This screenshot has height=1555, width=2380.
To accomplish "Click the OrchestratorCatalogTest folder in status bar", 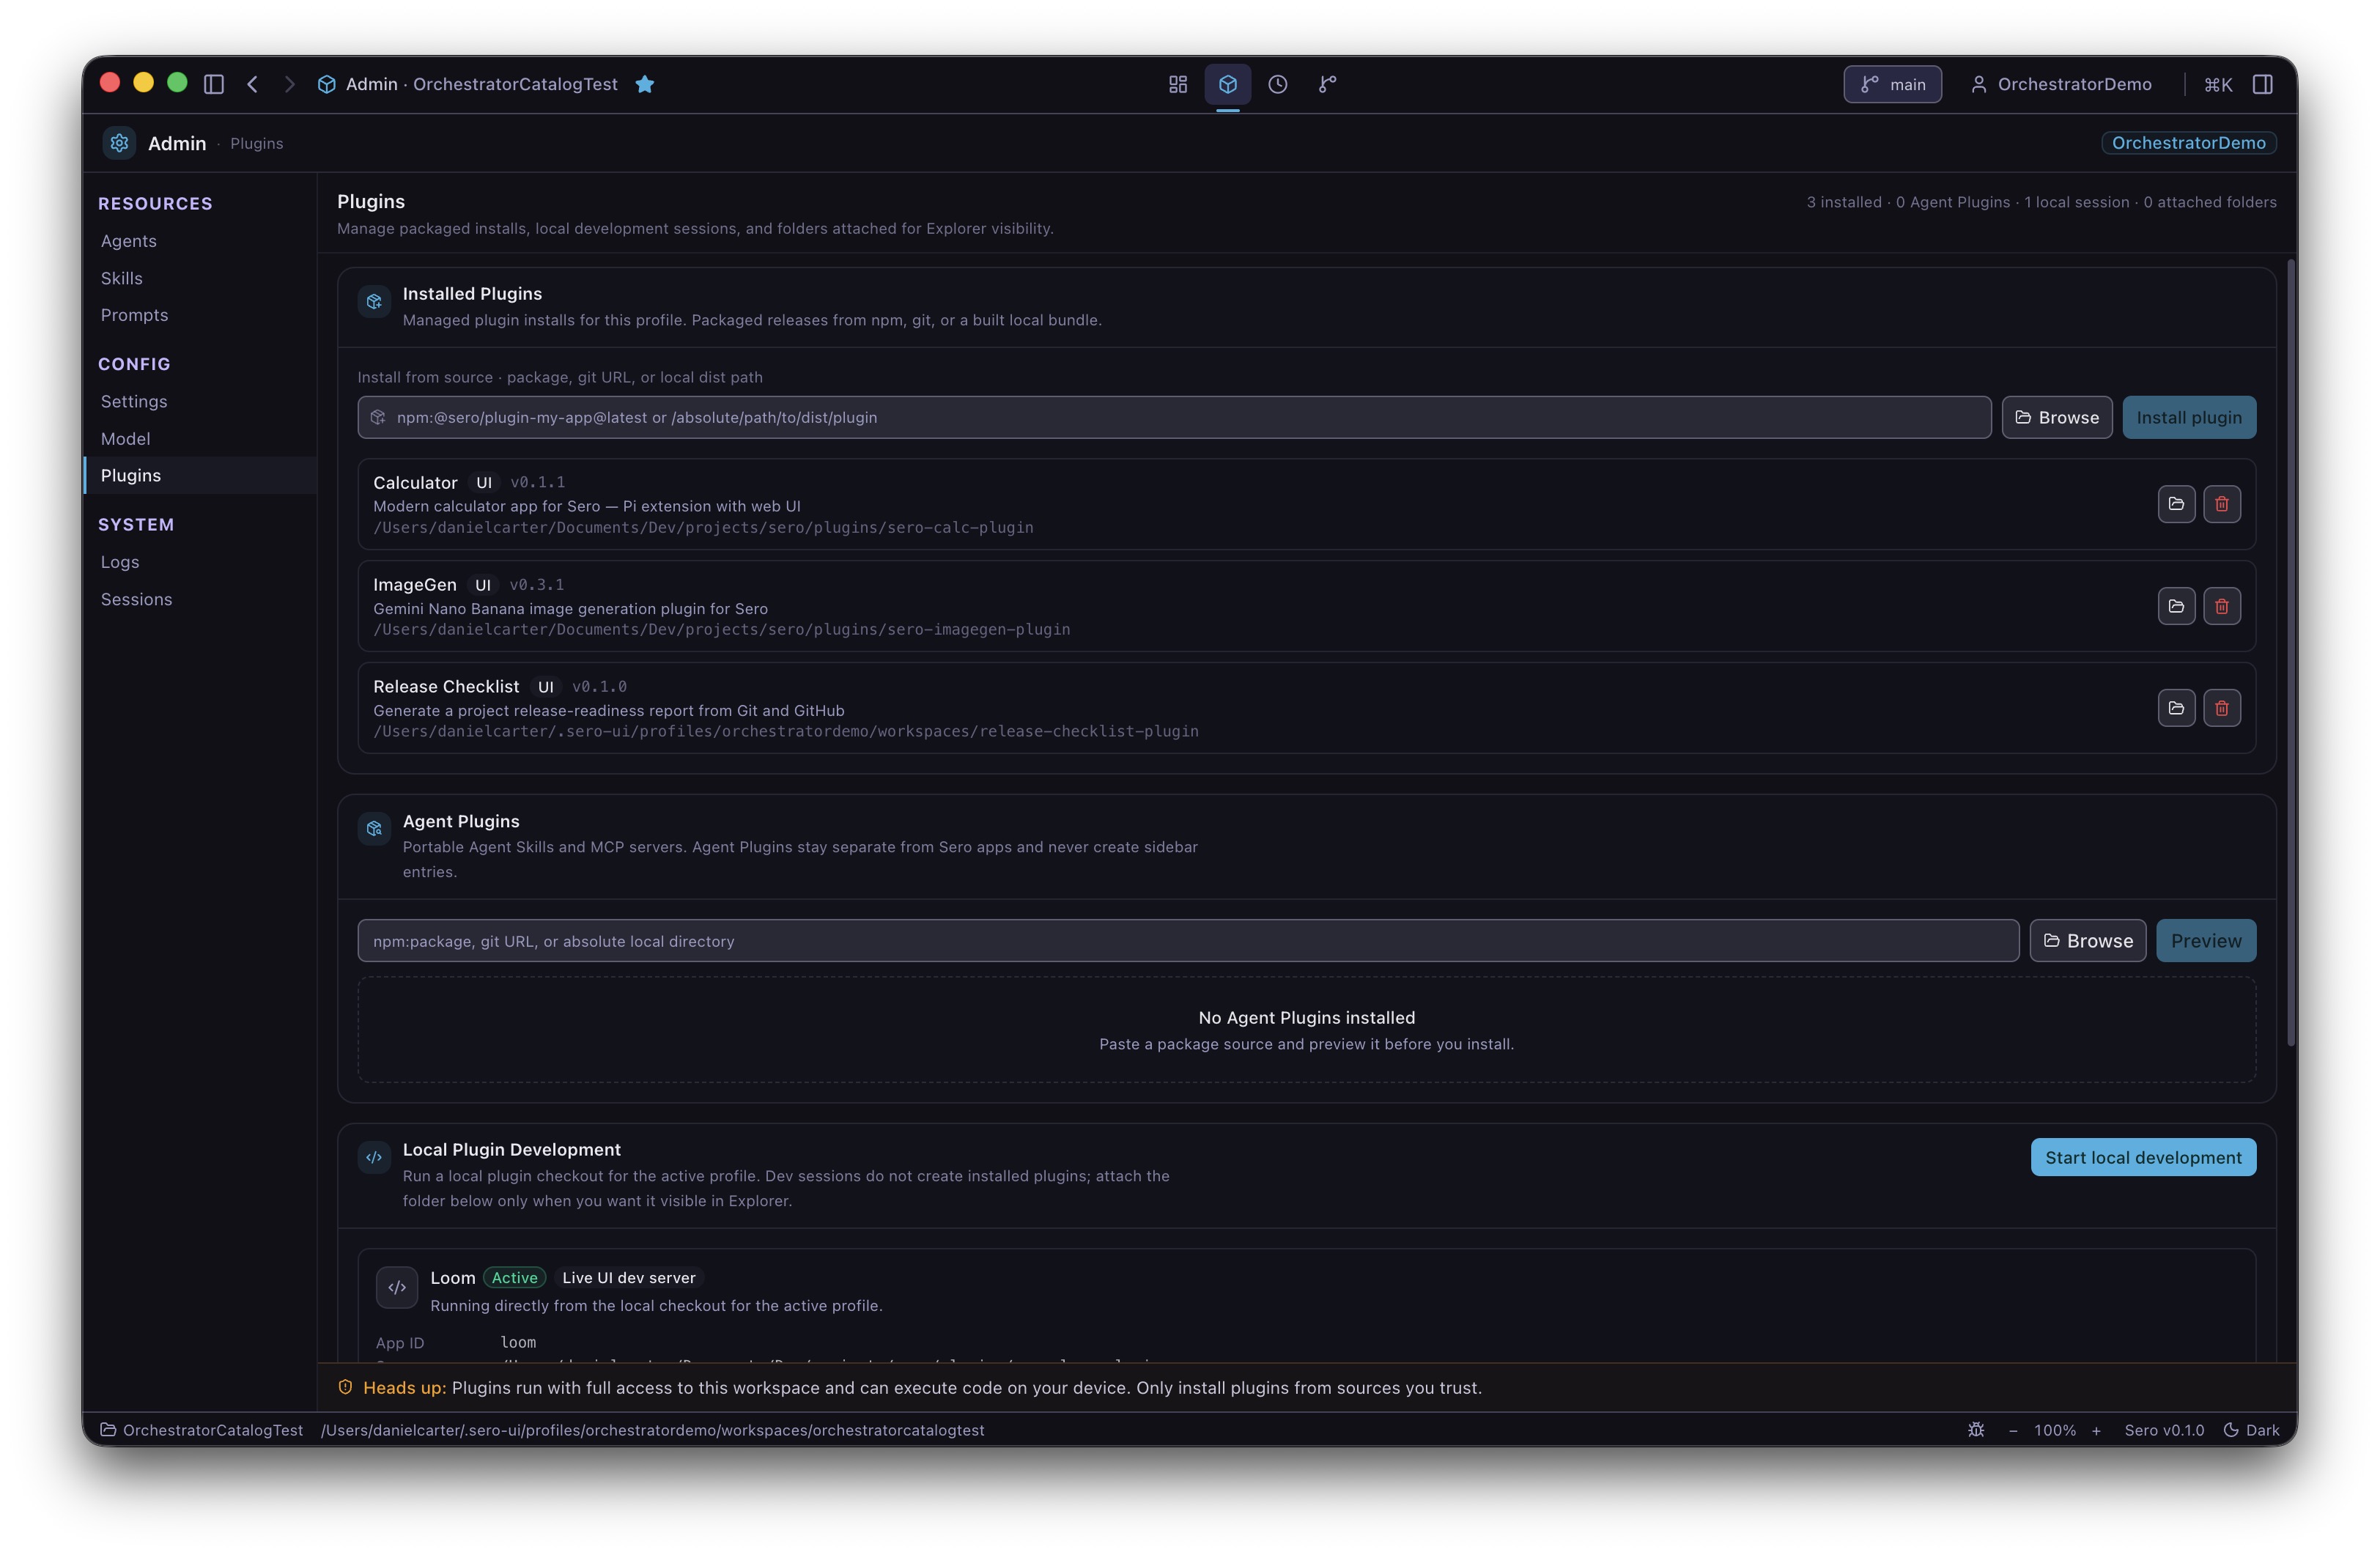I will (x=201, y=1430).
